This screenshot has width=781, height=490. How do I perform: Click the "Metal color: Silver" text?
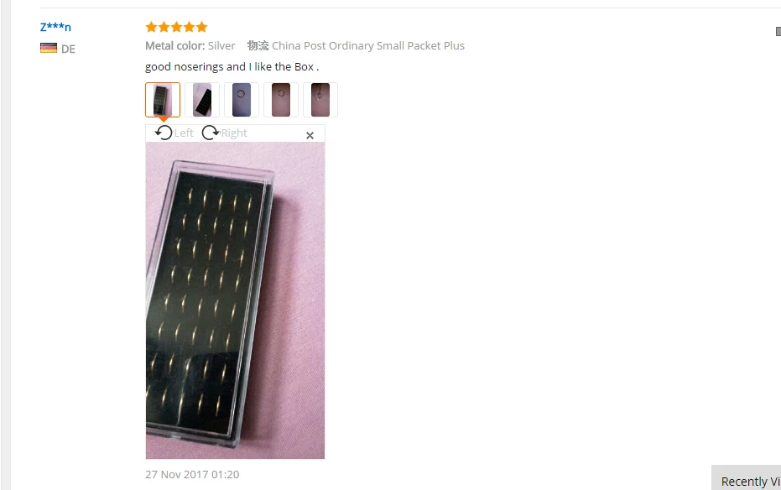pos(190,46)
